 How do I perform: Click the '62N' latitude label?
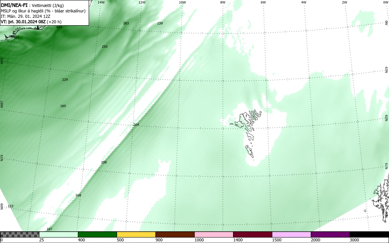pyautogui.click(x=386, y=118)
